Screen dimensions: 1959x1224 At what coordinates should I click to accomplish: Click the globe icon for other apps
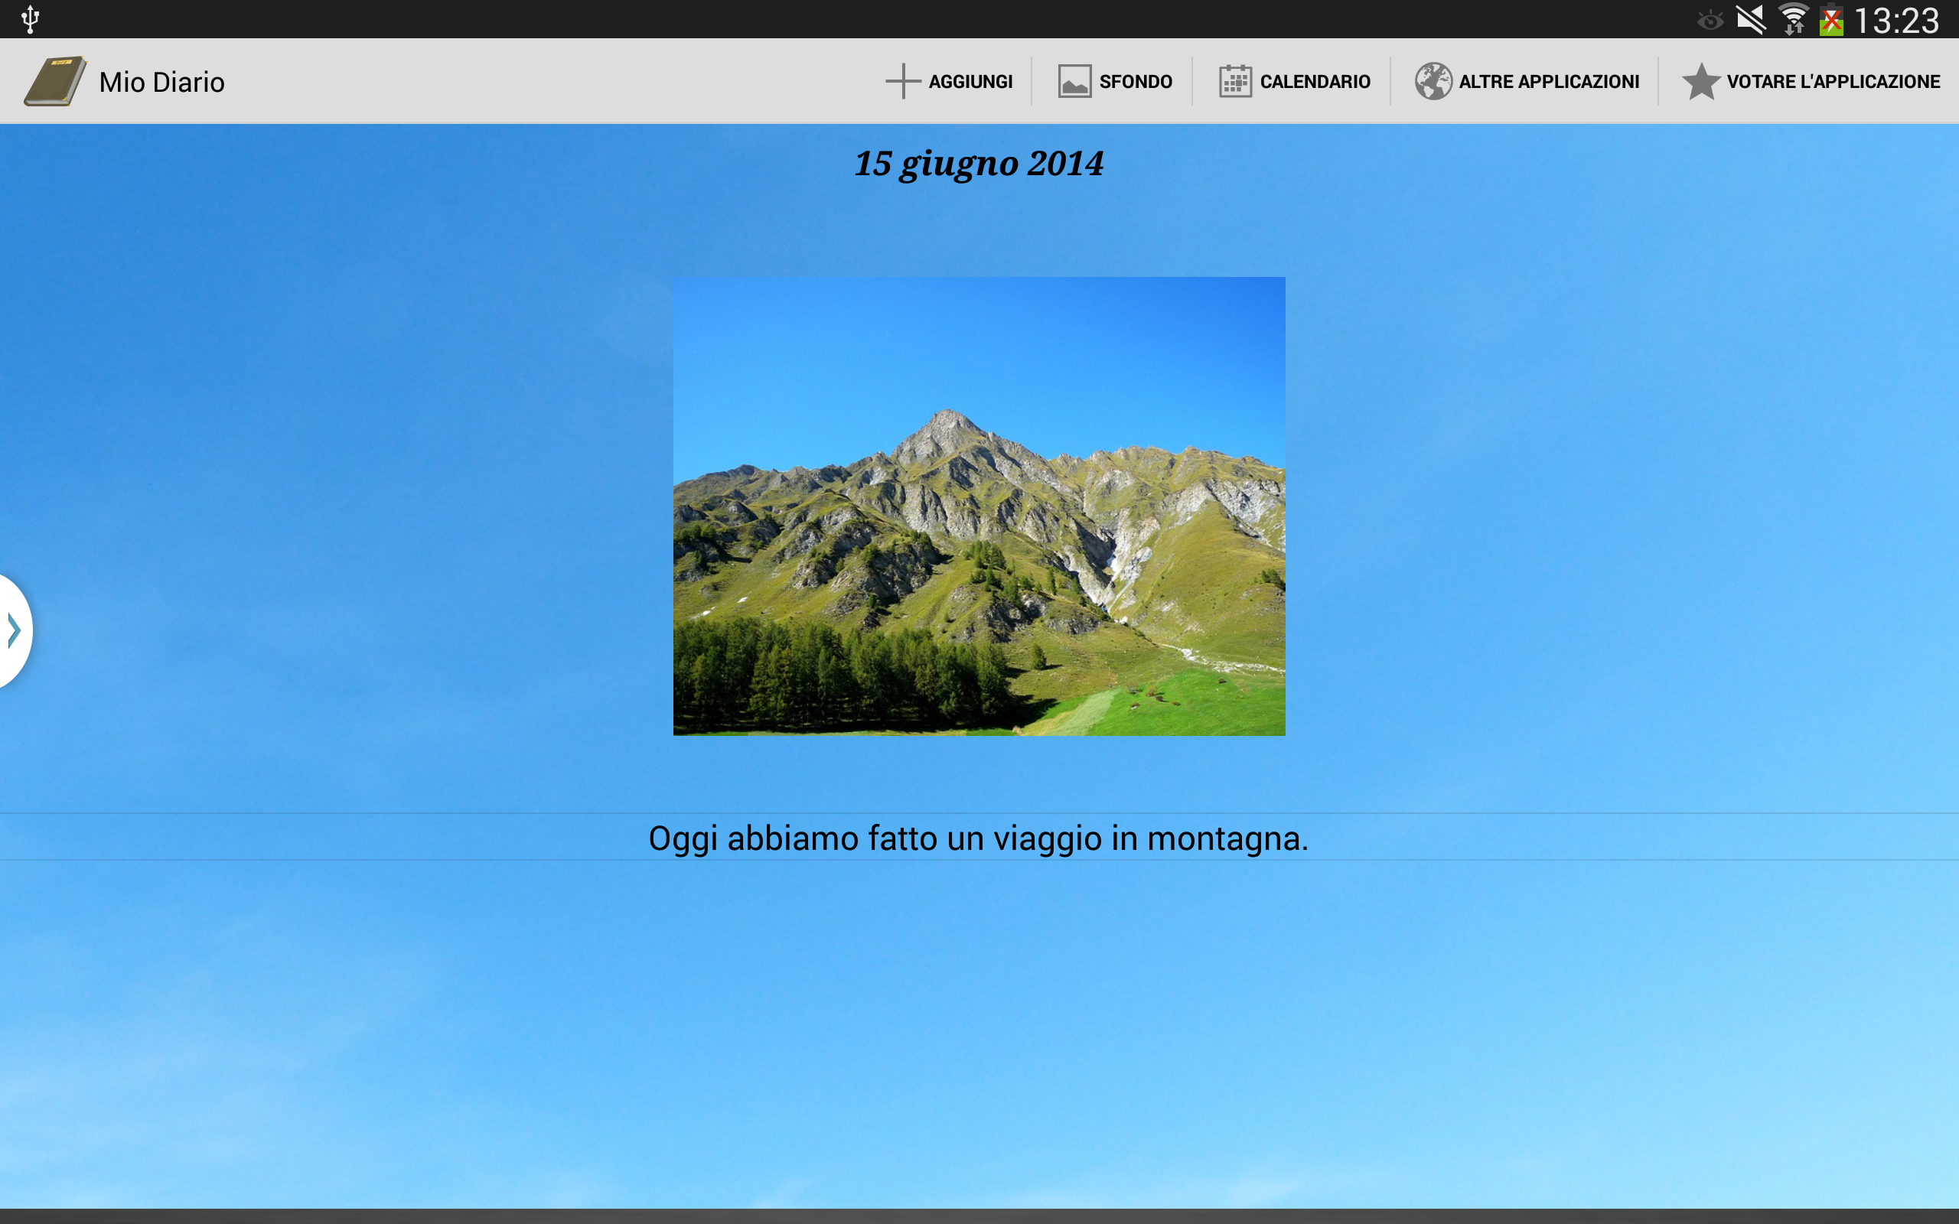click(1433, 82)
